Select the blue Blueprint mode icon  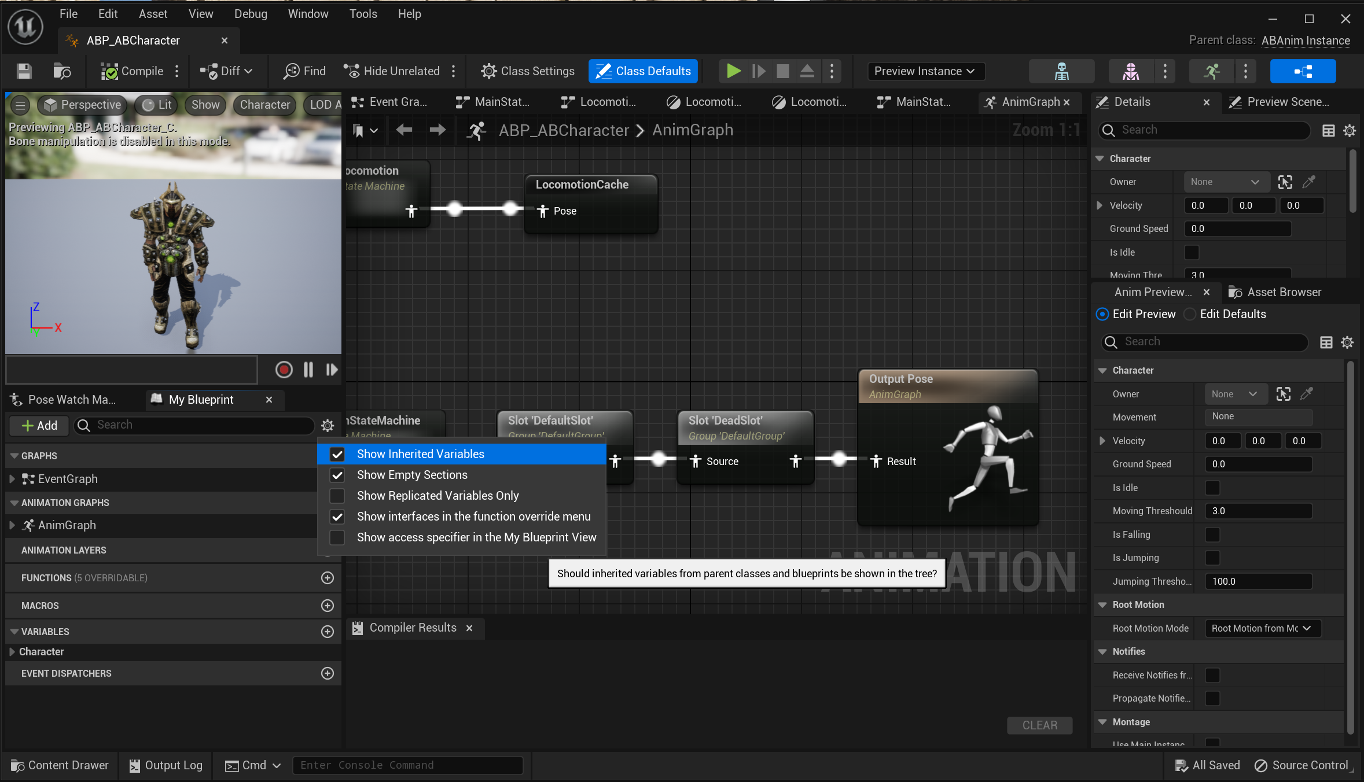(1303, 71)
